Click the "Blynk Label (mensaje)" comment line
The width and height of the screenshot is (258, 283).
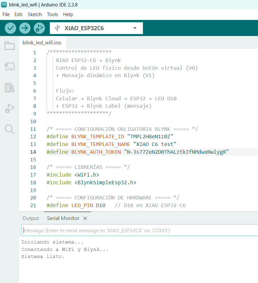pyautogui.click(x=104, y=106)
